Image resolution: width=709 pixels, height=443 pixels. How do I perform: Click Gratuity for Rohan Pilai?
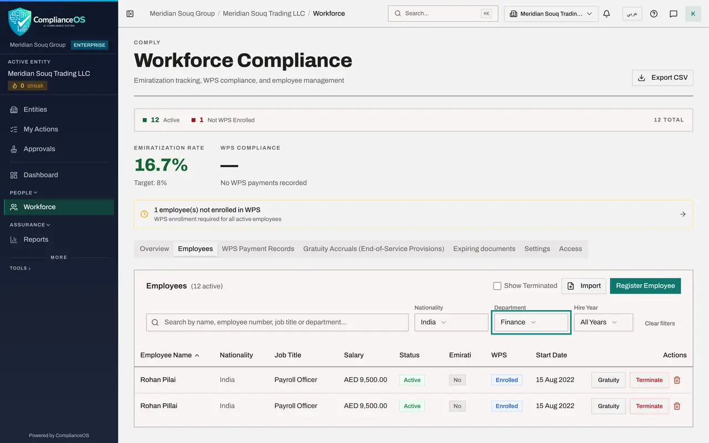[609, 380]
